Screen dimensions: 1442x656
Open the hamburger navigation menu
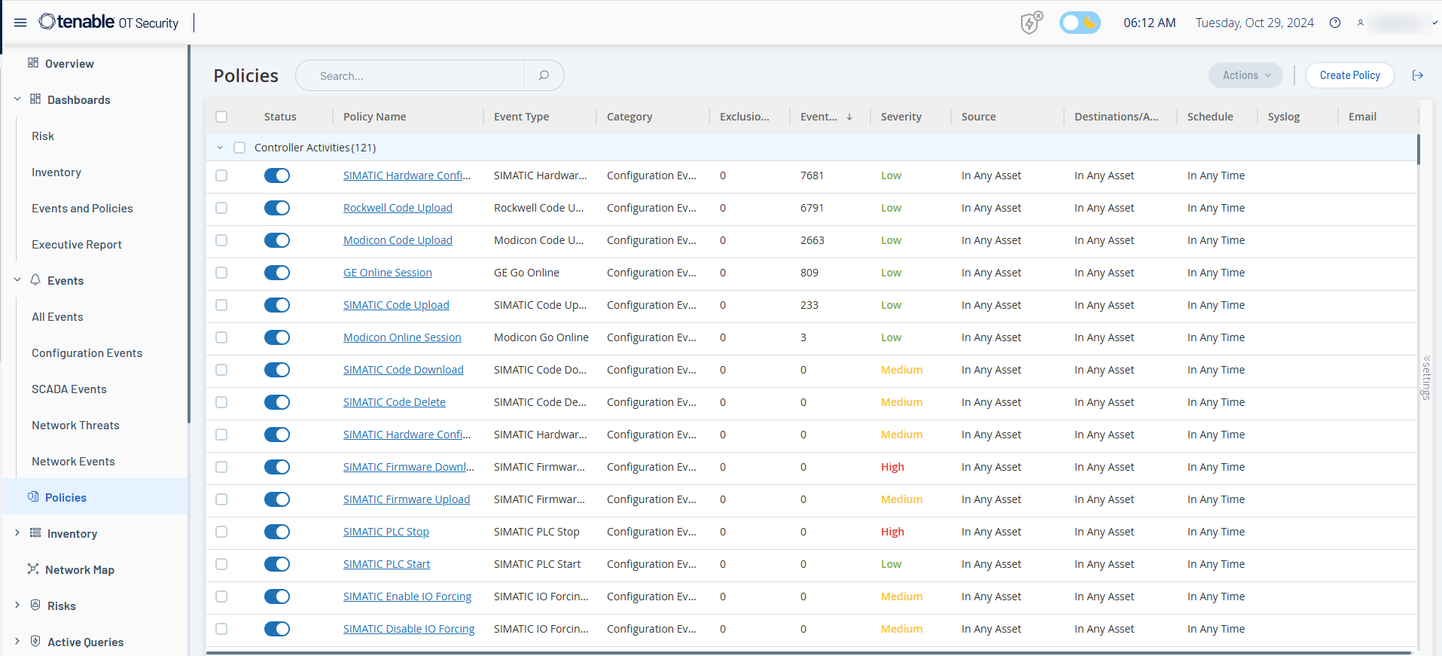20,23
